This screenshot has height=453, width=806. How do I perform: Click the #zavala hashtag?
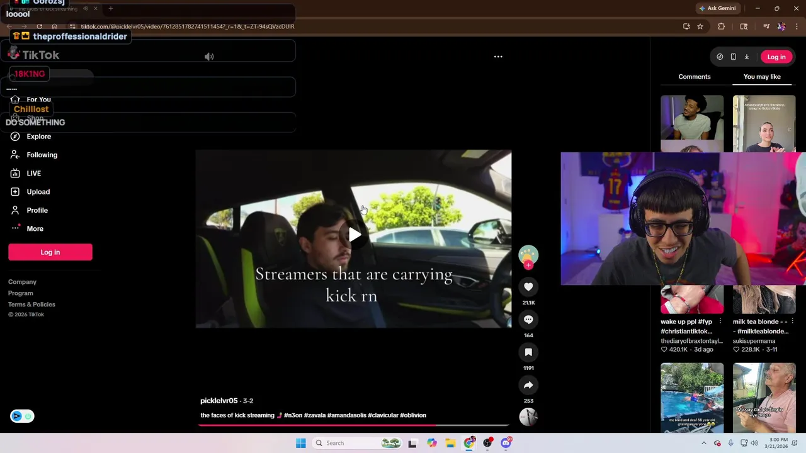(315, 415)
